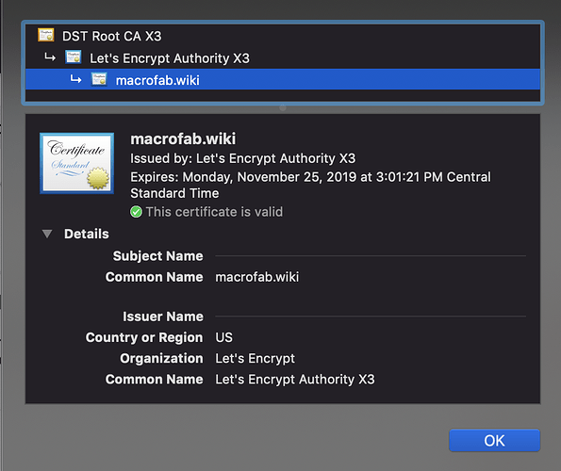The height and width of the screenshot is (471, 561).
Task: Select macrofab.wiki row in certificate chain
Action: 283,79
